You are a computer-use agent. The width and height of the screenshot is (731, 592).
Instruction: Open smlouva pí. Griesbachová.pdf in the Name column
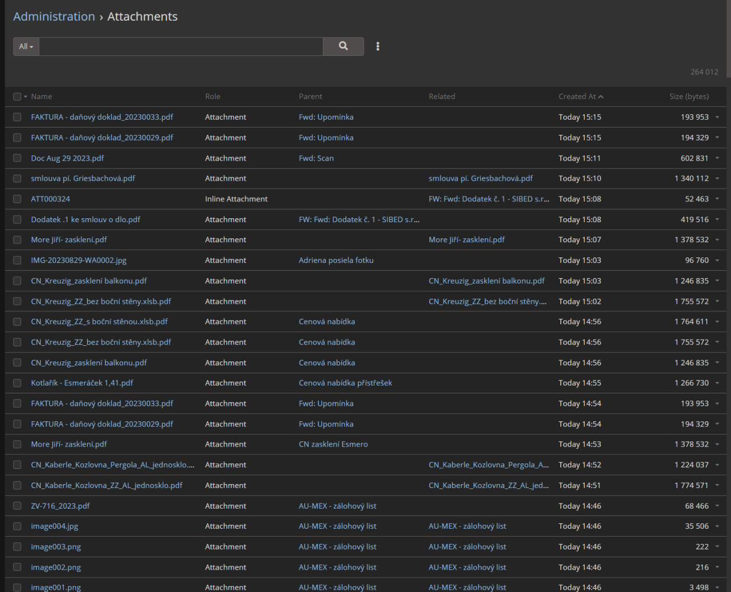83,178
